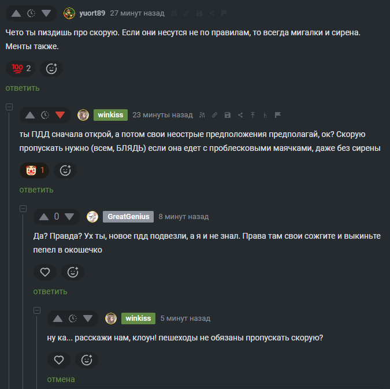The image size is (390, 389).
Task: Reply to GreatGenius's comment
Action: 50,291
